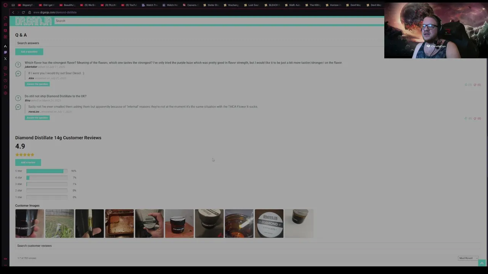Switch to the "Beautiful" YouTube tab

67,5
